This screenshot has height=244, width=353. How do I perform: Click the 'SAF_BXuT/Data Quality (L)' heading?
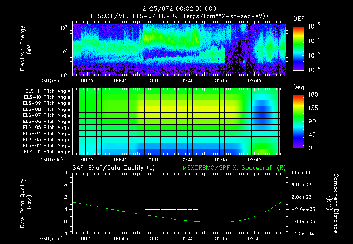(114, 168)
